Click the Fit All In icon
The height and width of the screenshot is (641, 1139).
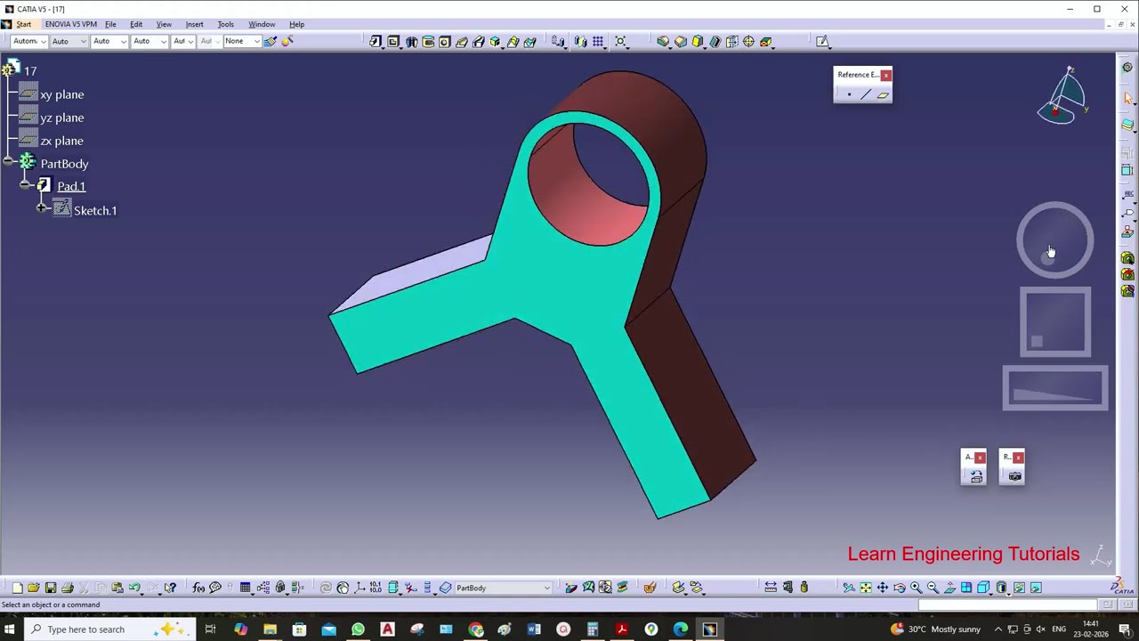[865, 588]
